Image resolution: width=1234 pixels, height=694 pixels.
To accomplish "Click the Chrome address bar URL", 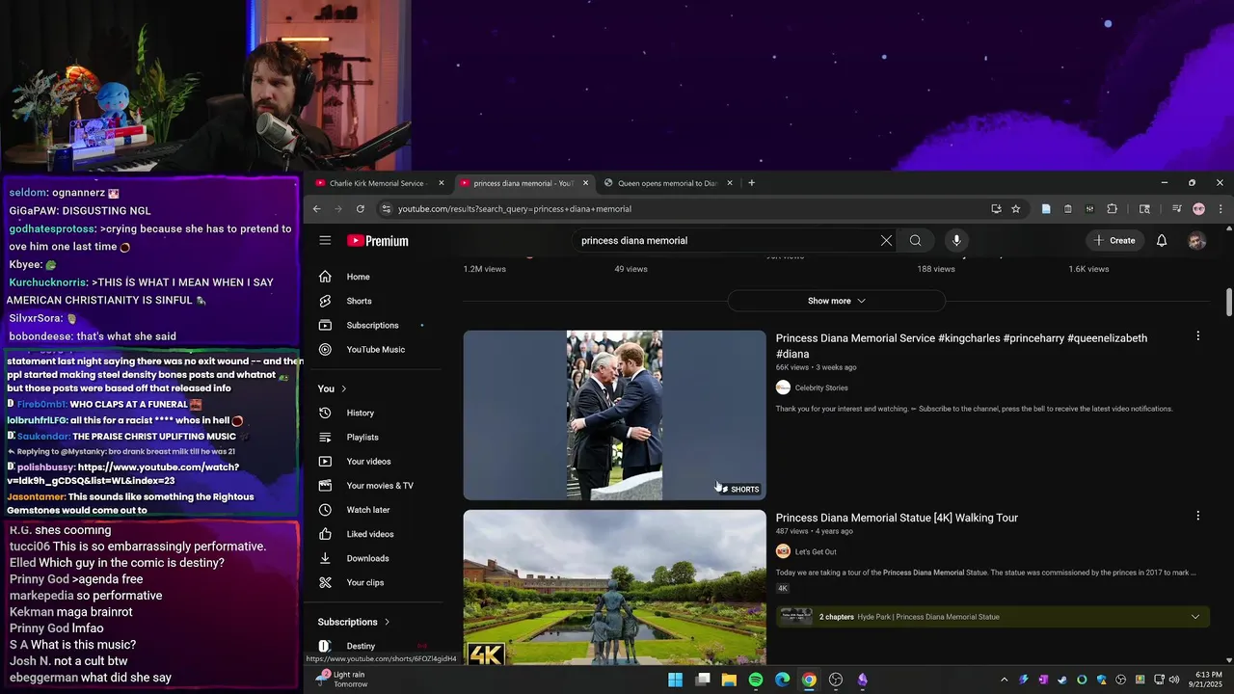I will tap(515, 208).
